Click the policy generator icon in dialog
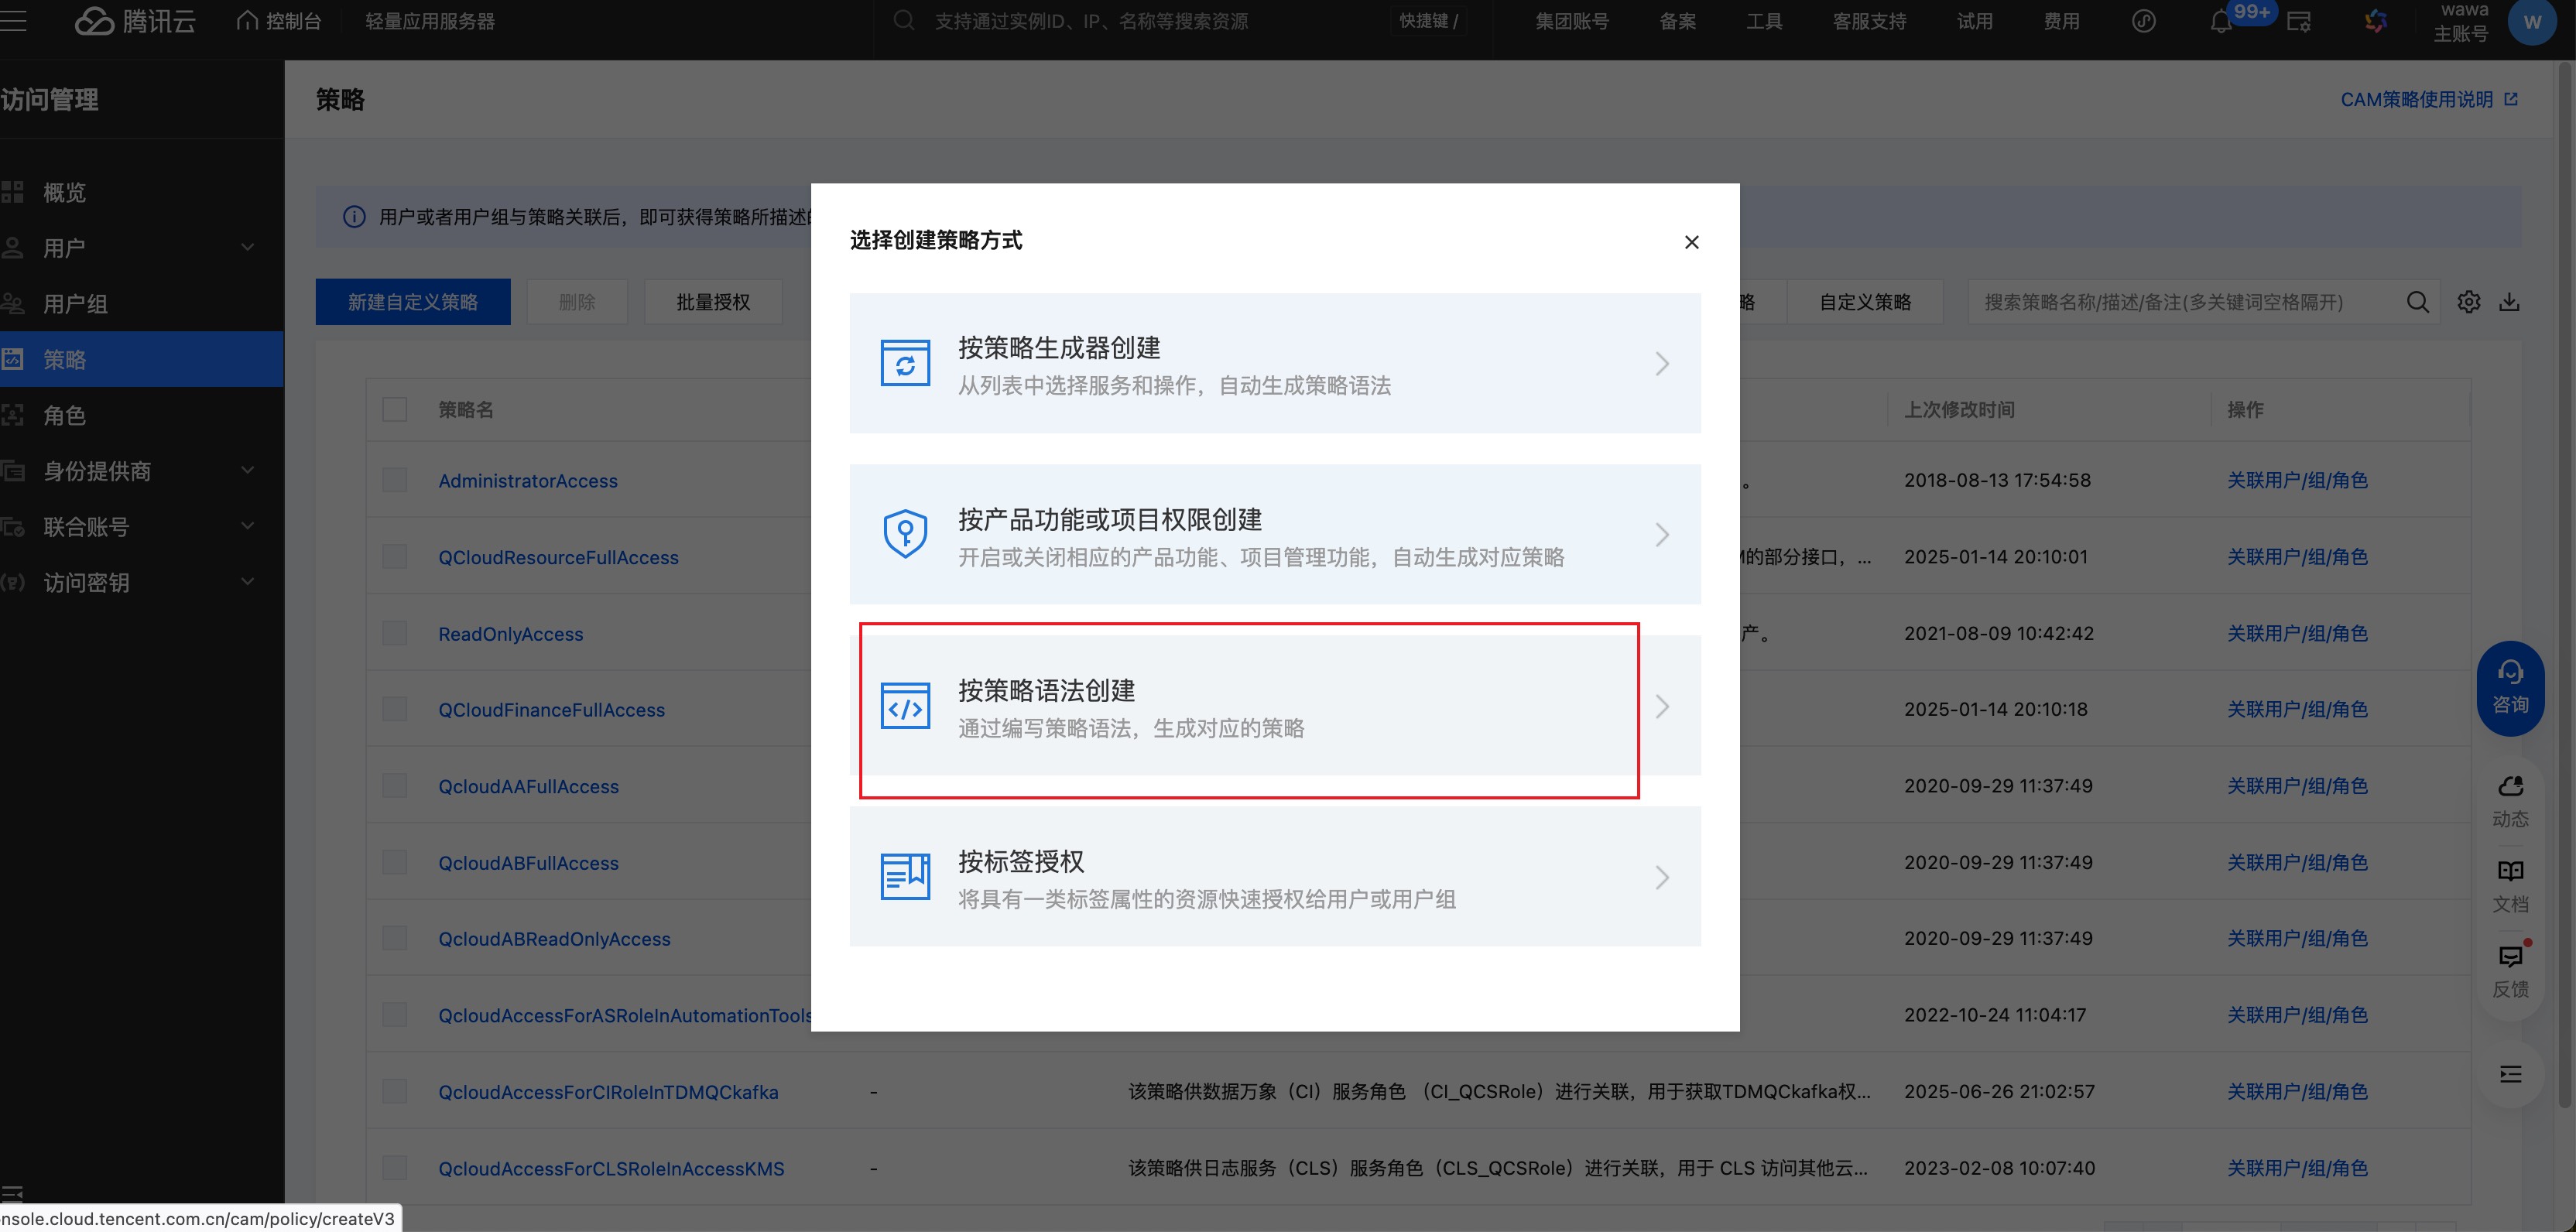2576x1232 pixels. [x=905, y=363]
